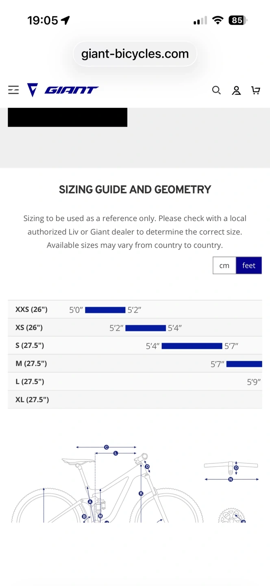Choose the M (27.5") size row
The height and width of the screenshot is (586, 270).
click(135, 363)
